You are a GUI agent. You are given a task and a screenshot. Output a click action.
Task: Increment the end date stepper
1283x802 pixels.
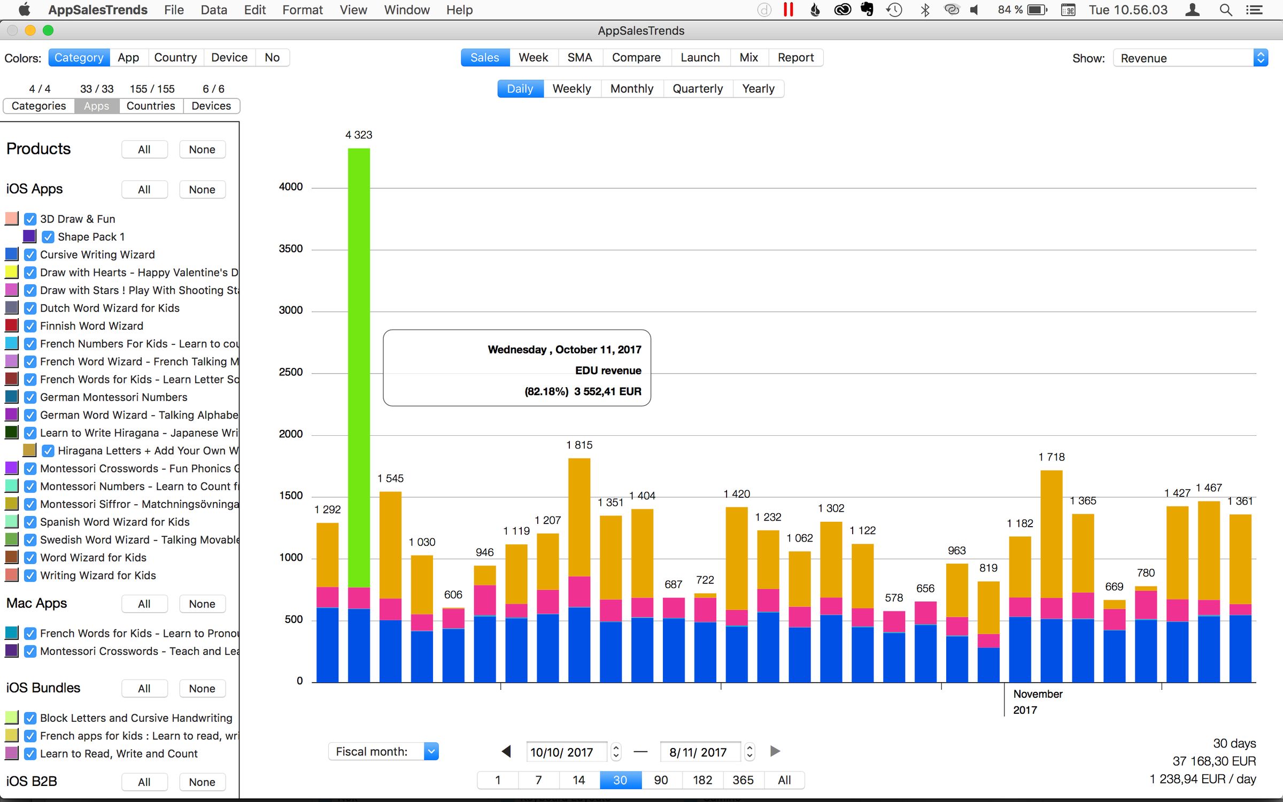[x=749, y=747]
